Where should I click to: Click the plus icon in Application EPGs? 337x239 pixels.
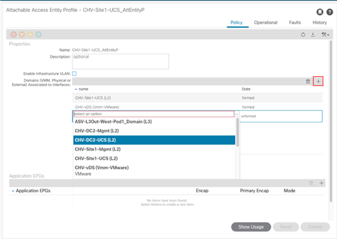(321, 183)
